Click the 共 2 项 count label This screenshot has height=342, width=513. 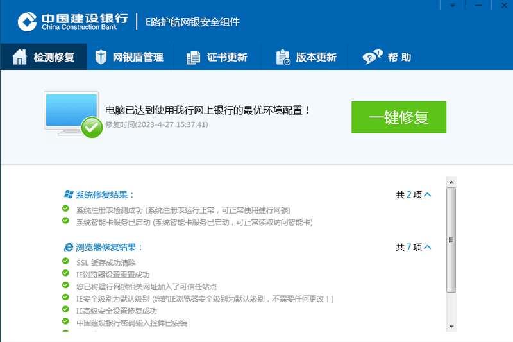pyautogui.click(x=409, y=194)
